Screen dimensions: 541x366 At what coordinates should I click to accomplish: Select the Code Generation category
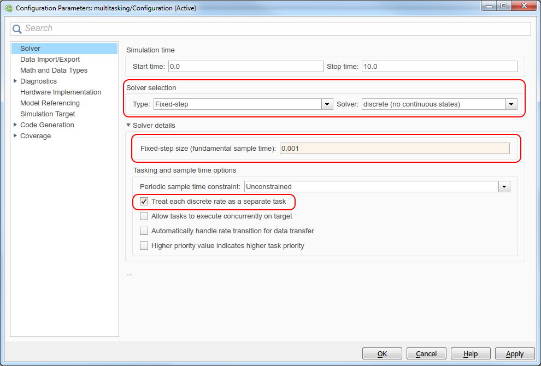pyautogui.click(x=47, y=125)
